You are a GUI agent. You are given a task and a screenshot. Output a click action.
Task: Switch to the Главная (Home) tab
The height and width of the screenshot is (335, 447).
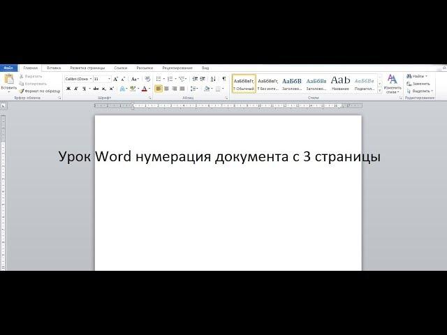click(31, 68)
